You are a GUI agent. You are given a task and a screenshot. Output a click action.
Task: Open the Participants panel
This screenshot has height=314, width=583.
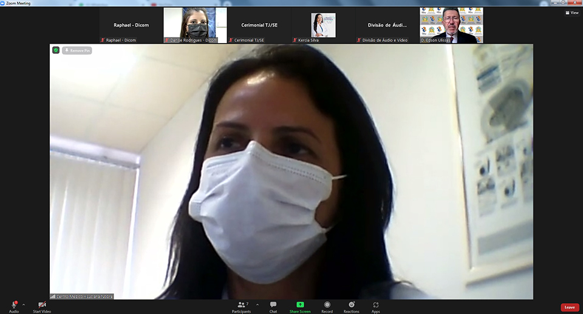tap(241, 304)
